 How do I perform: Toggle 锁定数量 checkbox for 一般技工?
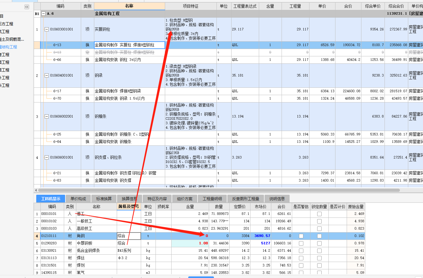click(319, 221)
